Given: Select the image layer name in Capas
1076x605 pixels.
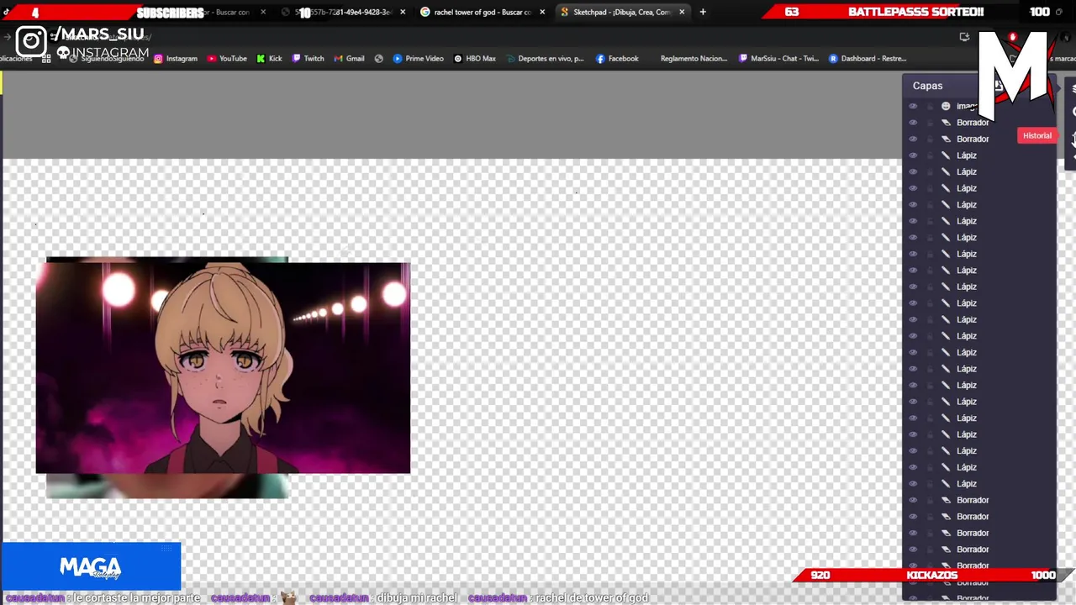Looking at the screenshot, I should [966, 106].
